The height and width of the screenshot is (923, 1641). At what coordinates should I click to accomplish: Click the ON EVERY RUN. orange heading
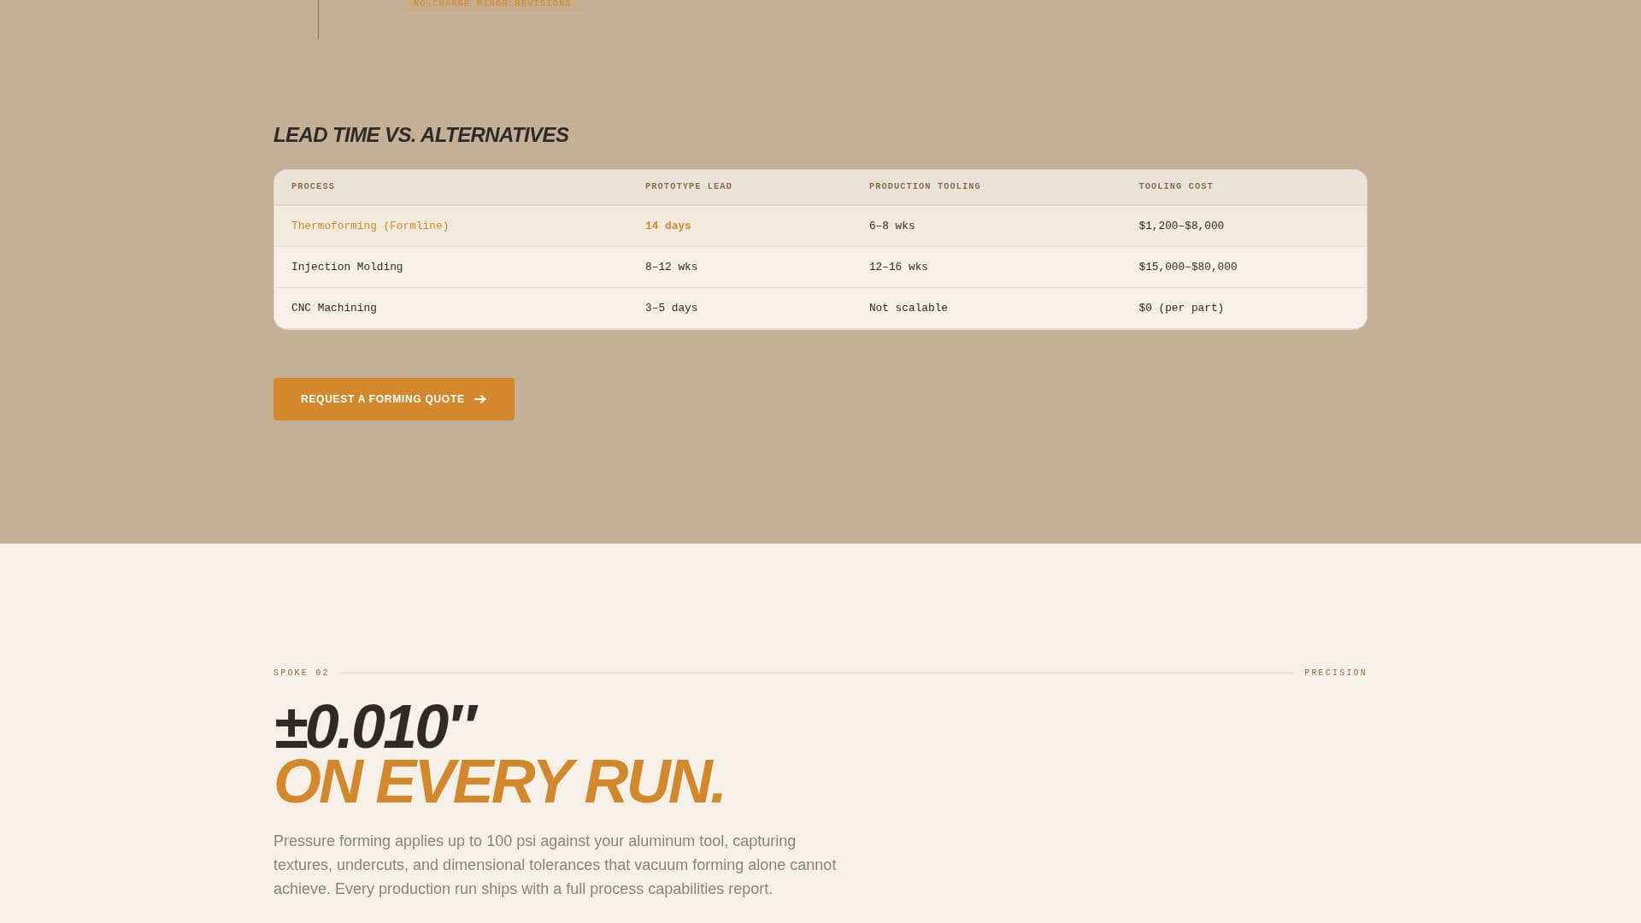click(x=498, y=779)
